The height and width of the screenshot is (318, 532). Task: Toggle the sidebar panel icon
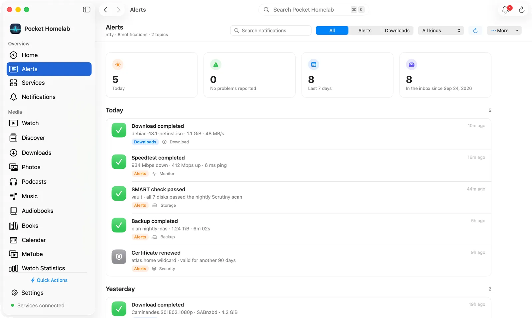click(x=86, y=10)
